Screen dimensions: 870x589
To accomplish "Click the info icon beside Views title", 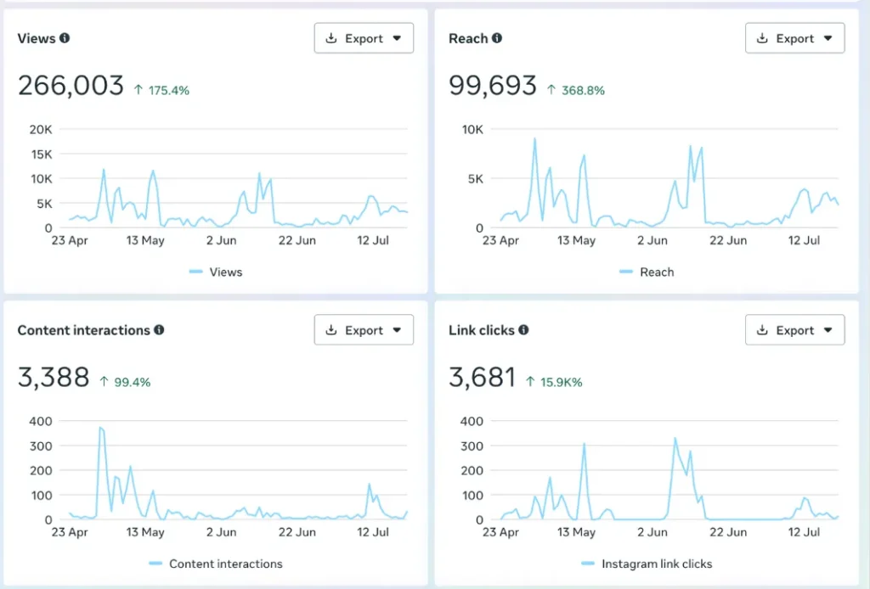I will 65,38.
